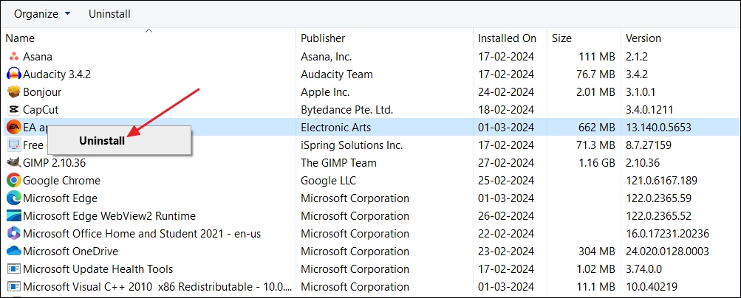Image resolution: width=741 pixels, height=298 pixels.
Task: Click the EA app orange icon
Action: pos(14,128)
